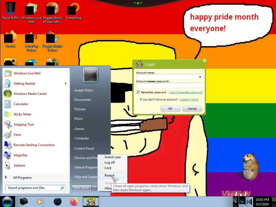Viewport: 276px width, 207px height.
Task: Open the Joseph Biden user folder
Action: [x=84, y=90]
